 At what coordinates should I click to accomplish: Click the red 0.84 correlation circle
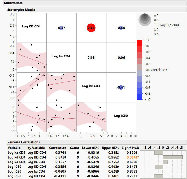(x=91, y=28)
